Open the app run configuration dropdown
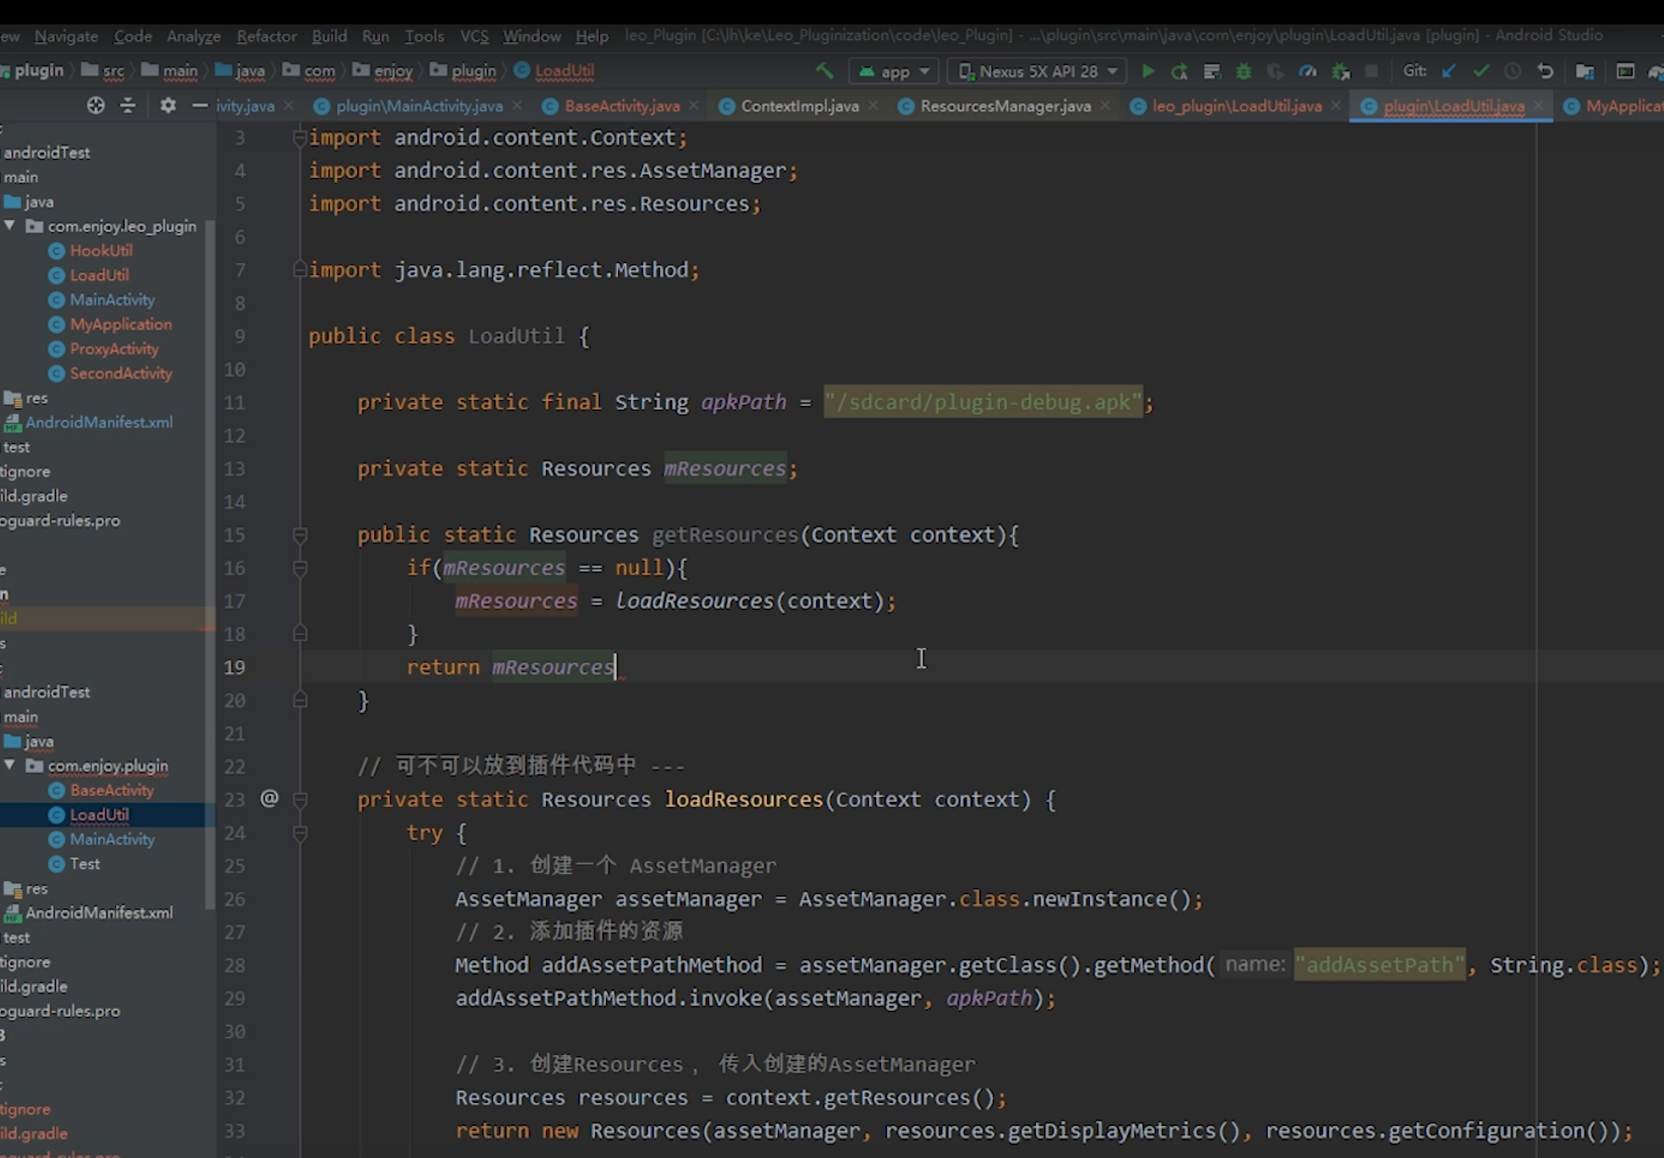 [895, 72]
